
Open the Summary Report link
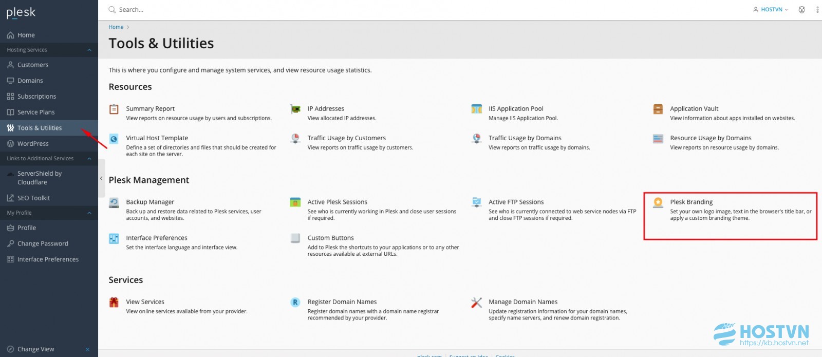(150, 109)
